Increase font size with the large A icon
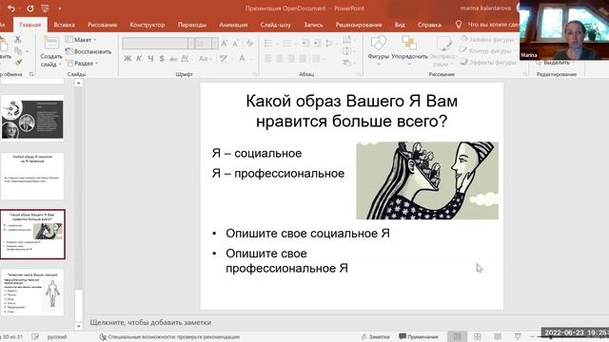Image resolution: width=609 pixels, height=342 pixels. click(x=225, y=44)
